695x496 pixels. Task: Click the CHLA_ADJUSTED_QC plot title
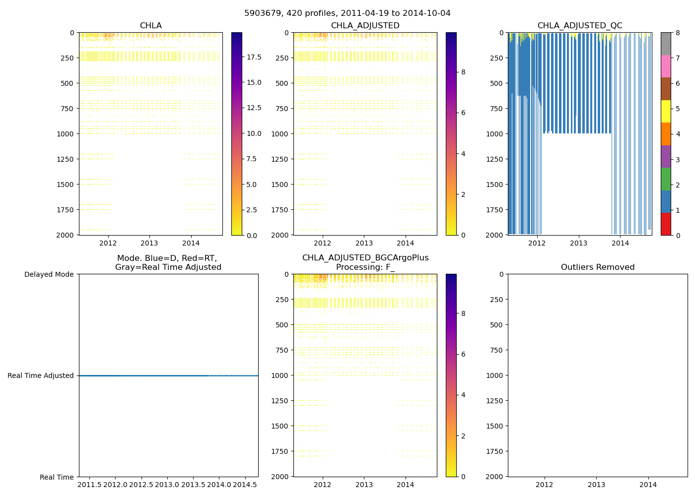580,26
